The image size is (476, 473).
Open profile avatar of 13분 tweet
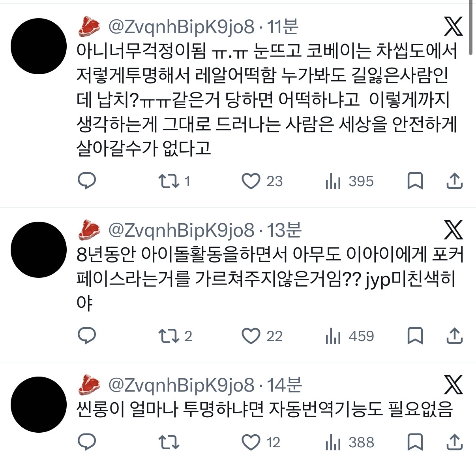coord(39,250)
